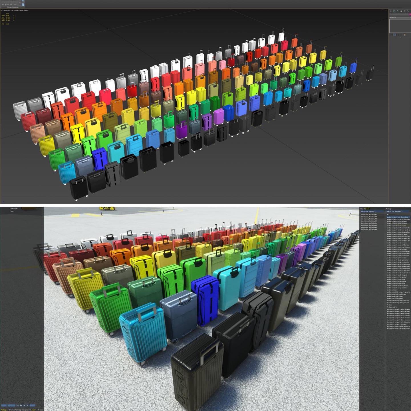
Task: Select the asobo-jetways package entry
Action: coord(392,290)
